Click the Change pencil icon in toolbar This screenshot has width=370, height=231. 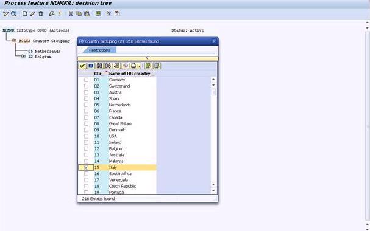point(32,13)
